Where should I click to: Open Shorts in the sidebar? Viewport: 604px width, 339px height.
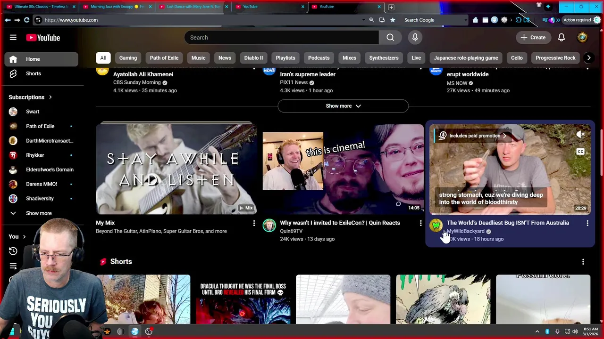(x=42, y=73)
